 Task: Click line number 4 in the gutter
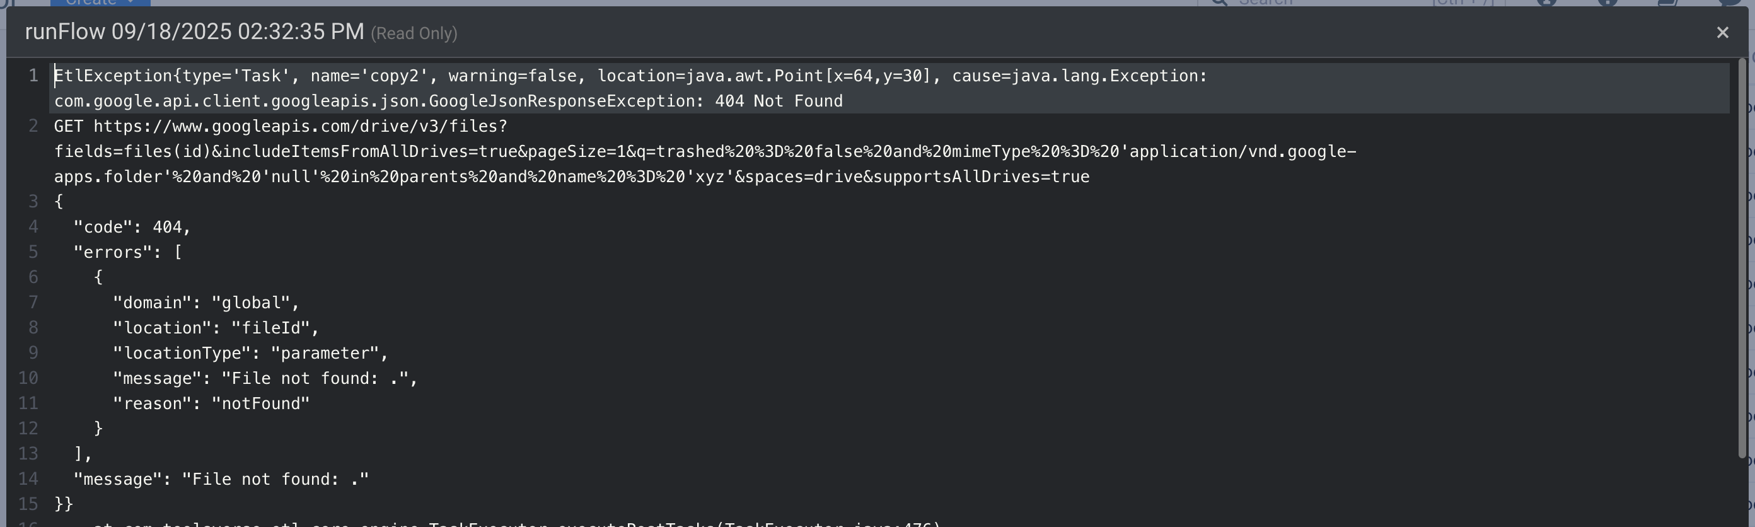click(33, 227)
